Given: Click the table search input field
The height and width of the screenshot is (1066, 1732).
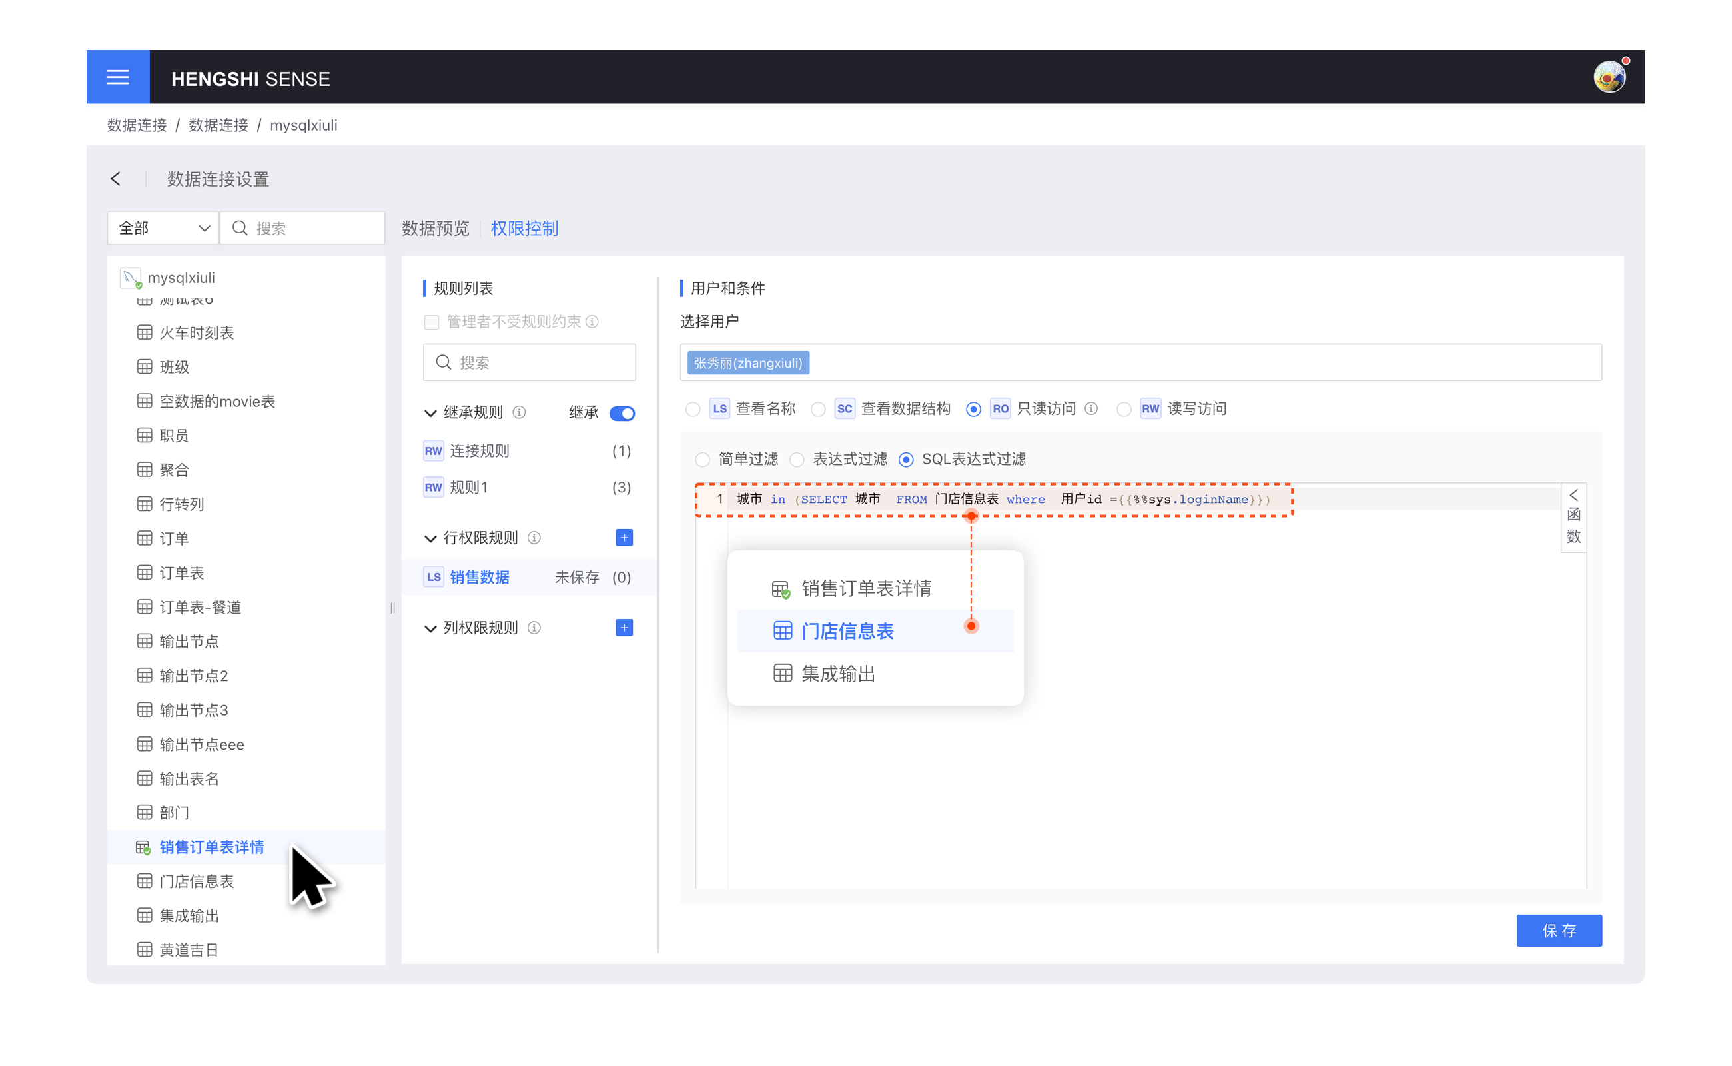Looking at the screenshot, I should tap(302, 228).
